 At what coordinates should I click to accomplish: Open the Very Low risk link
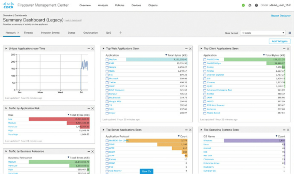point(13,127)
